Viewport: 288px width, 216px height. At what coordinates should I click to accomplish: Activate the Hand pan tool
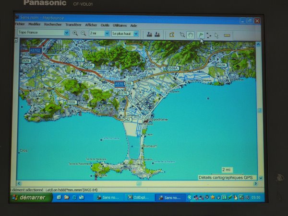pos(191,35)
